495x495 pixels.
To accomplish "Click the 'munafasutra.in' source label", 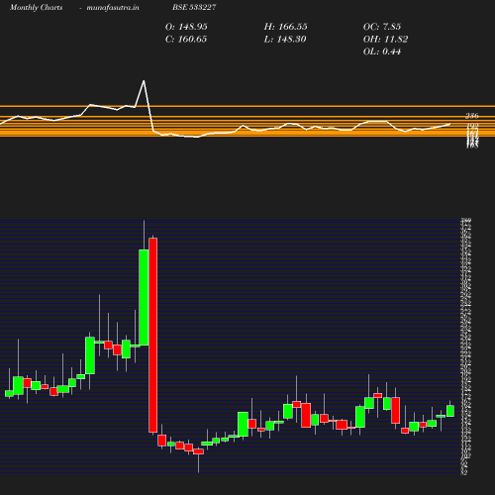I will coord(113,7).
